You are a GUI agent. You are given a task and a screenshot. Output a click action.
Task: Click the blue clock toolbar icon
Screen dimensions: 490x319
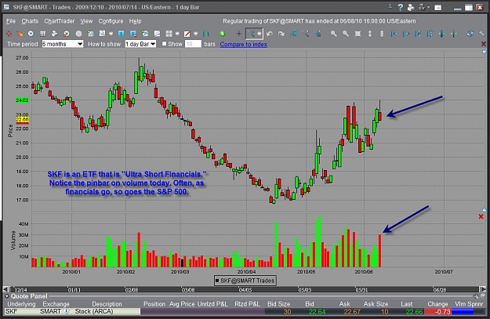coord(31,34)
